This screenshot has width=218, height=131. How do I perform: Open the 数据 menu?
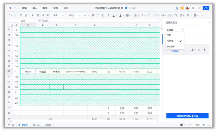coord(45,8)
